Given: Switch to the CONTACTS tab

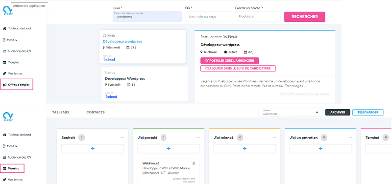Looking at the screenshot, I should tap(96, 113).
